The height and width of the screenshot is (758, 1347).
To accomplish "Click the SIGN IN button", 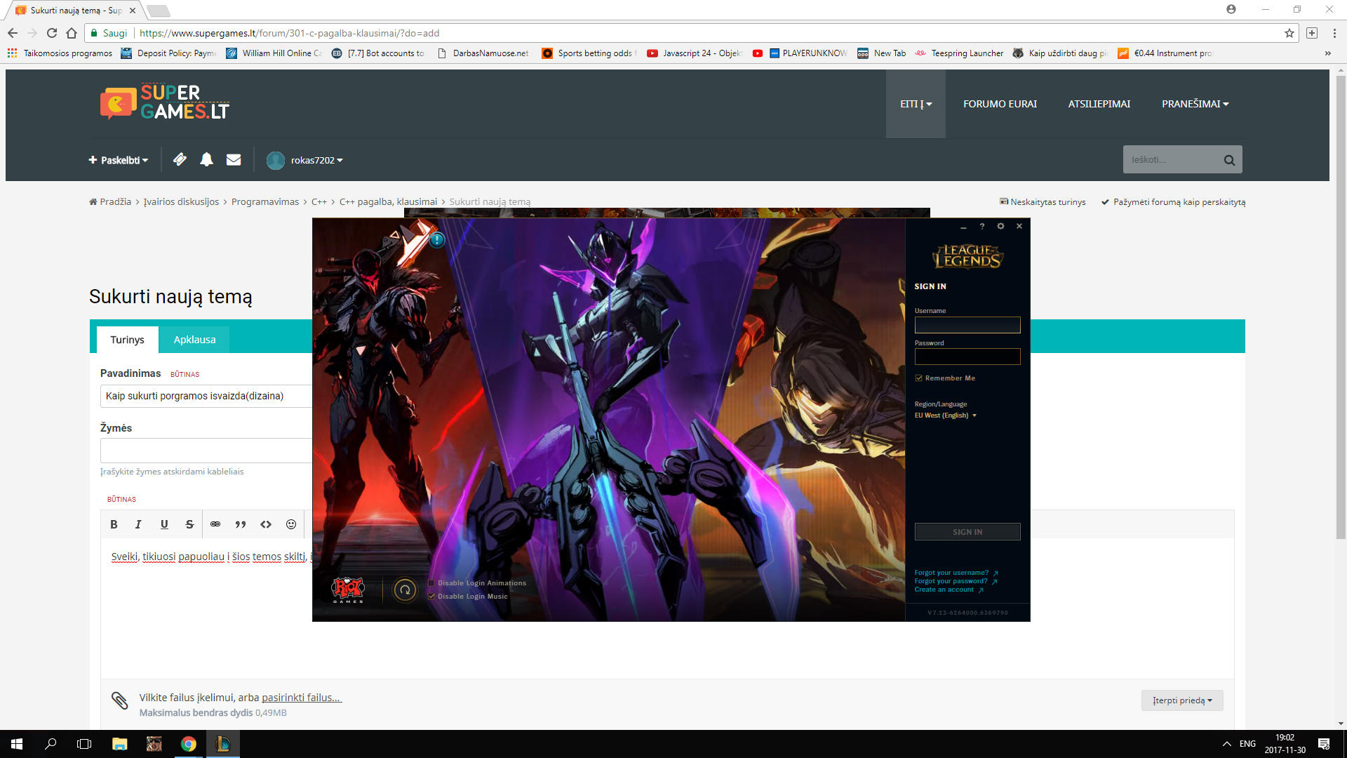I will [x=967, y=532].
